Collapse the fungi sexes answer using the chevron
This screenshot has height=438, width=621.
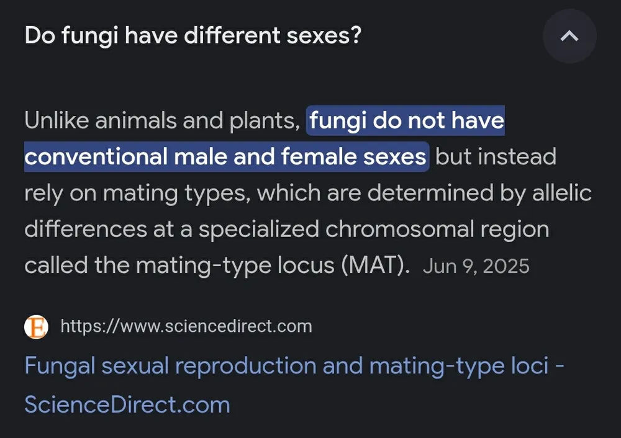tap(569, 37)
